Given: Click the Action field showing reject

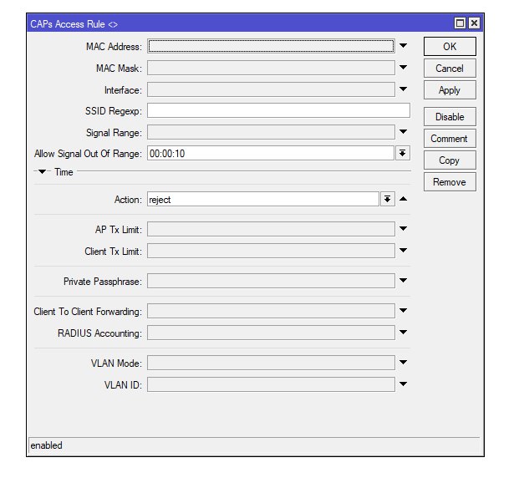Looking at the screenshot, I should (x=263, y=199).
